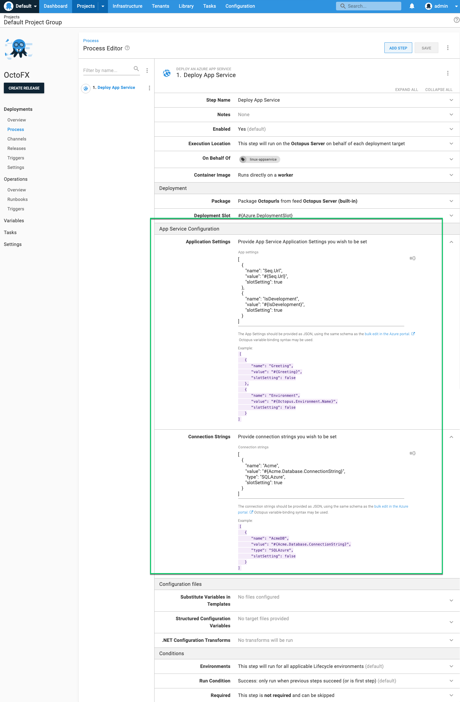Open Releases in sidebar
The width and height of the screenshot is (460, 702).
(x=17, y=148)
